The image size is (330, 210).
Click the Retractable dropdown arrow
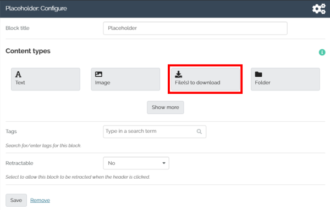[x=164, y=163]
